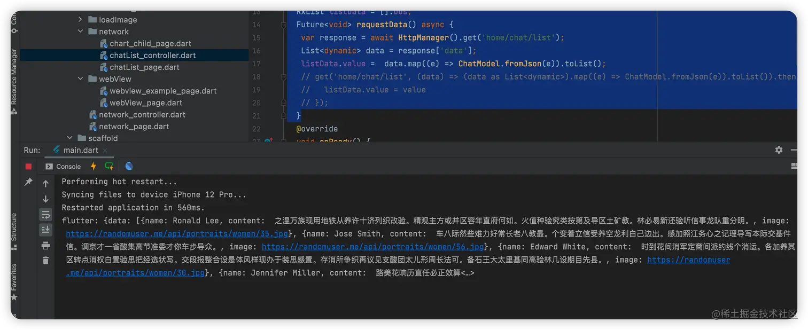Expand truncated console output <…>
The image size is (808, 330).
(x=468, y=273)
